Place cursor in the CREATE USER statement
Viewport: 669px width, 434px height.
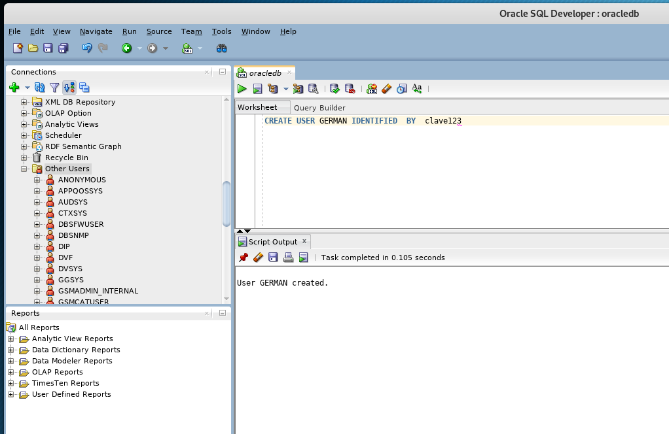(360, 120)
